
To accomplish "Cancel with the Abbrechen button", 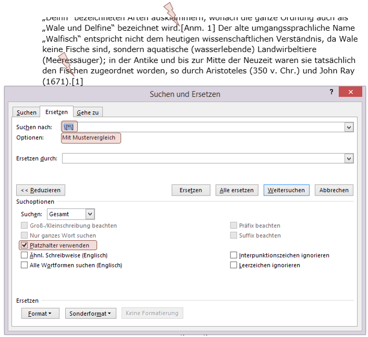I will [334, 190].
